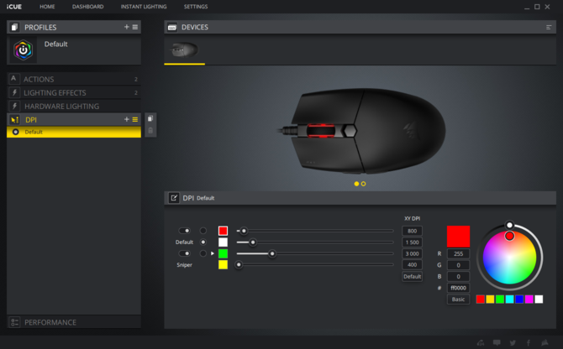Expand the Lighting Effects section
The height and width of the screenshot is (349, 563).
point(74,93)
